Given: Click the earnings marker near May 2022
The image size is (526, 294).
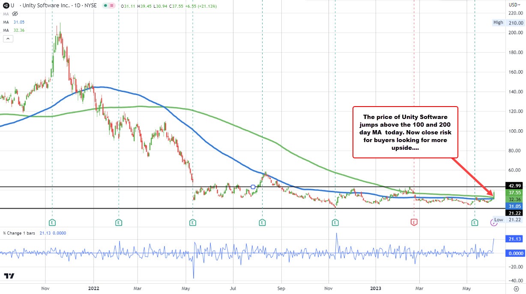Looking at the screenshot, I should (193, 222).
